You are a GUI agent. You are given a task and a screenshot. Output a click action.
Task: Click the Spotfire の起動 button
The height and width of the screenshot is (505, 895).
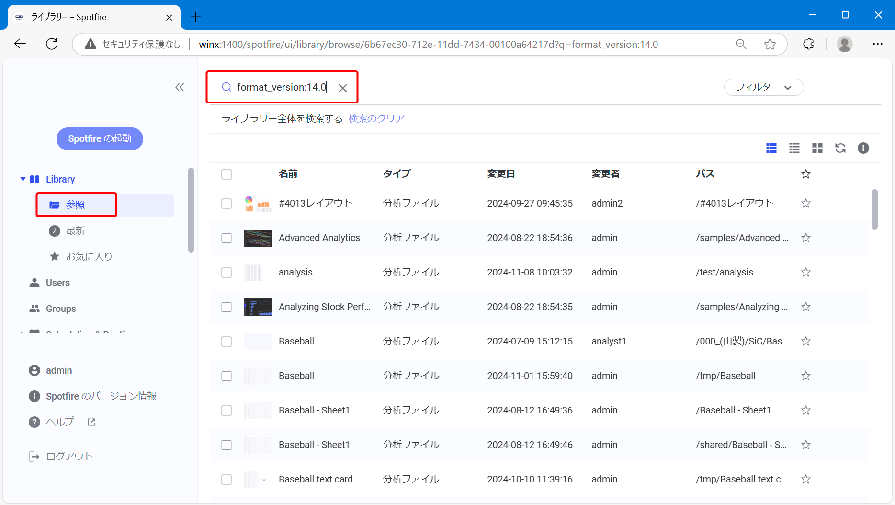click(x=100, y=138)
